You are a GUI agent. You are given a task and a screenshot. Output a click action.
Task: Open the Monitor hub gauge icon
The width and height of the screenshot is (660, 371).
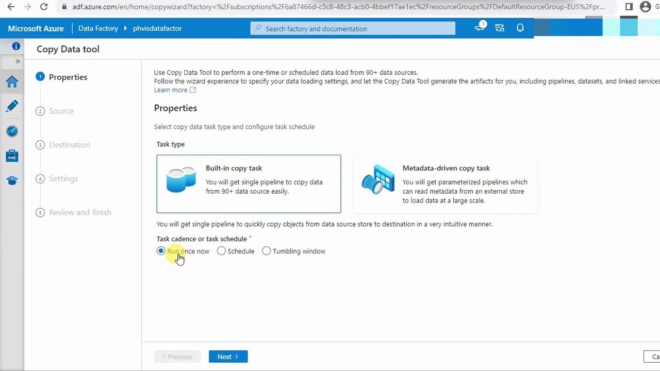point(12,131)
